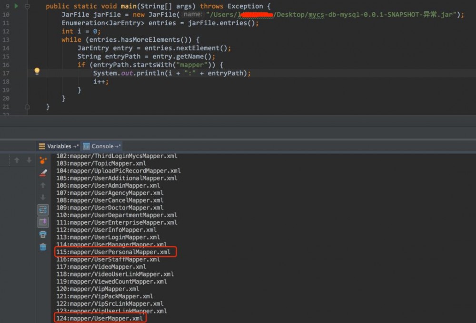Click console line 124 UserMapper.xml
The height and width of the screenshot is (323, 476).
[x=99, y=318]
